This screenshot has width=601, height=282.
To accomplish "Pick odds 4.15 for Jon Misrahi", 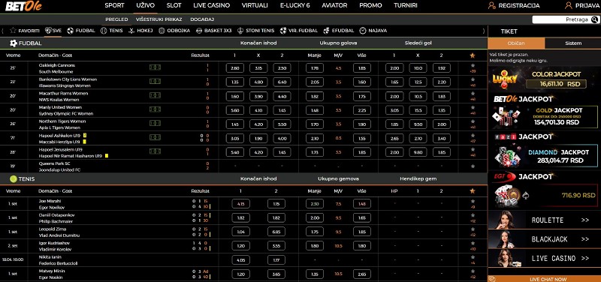I will point(240,204).
